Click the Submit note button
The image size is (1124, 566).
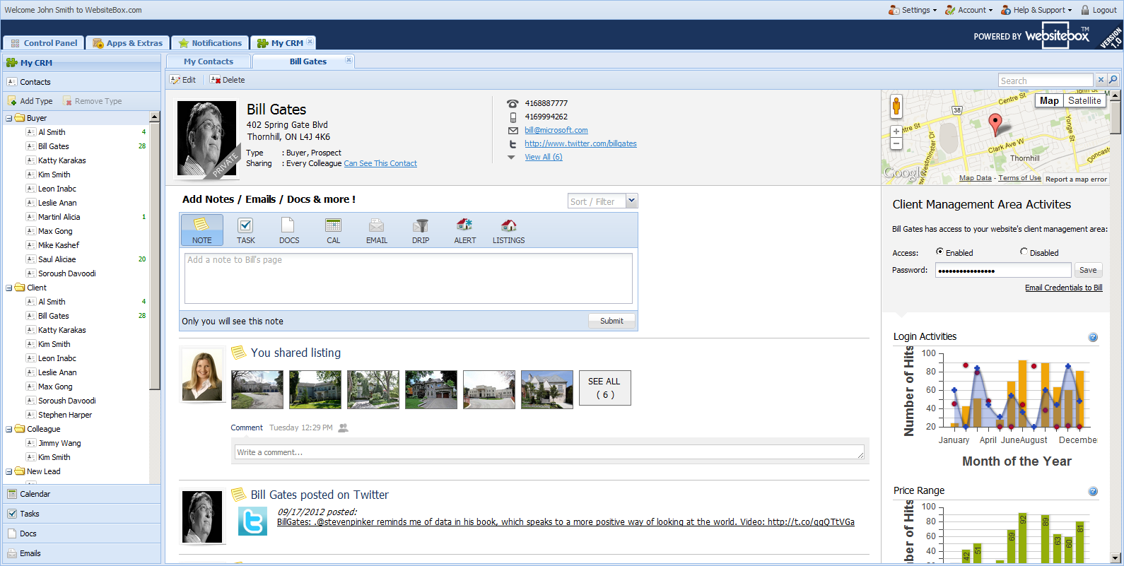tap(611, 321)
